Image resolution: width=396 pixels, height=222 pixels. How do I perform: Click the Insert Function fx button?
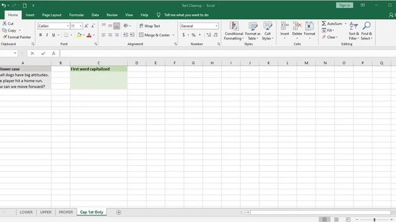(54, 54)
